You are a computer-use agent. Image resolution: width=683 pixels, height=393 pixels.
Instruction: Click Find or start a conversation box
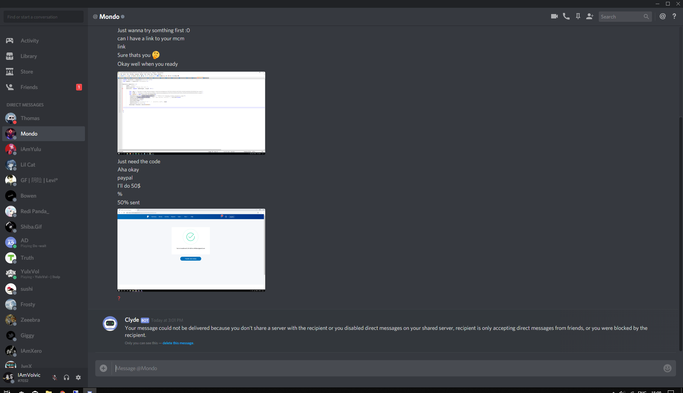(44, 17)
